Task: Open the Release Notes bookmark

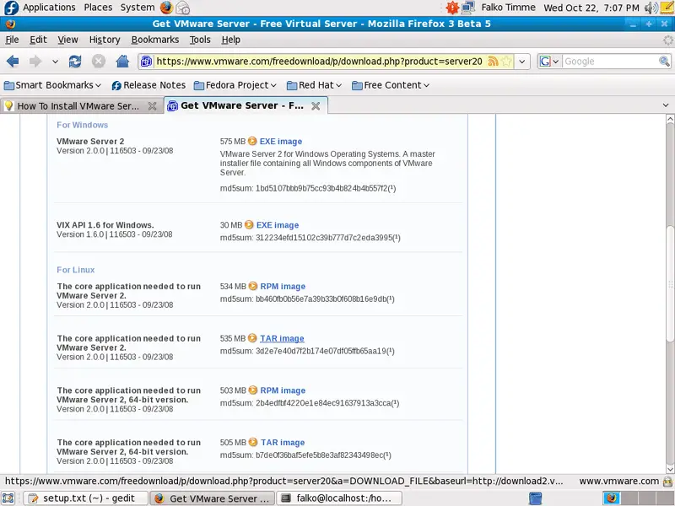Action: (x=148, y=85)
